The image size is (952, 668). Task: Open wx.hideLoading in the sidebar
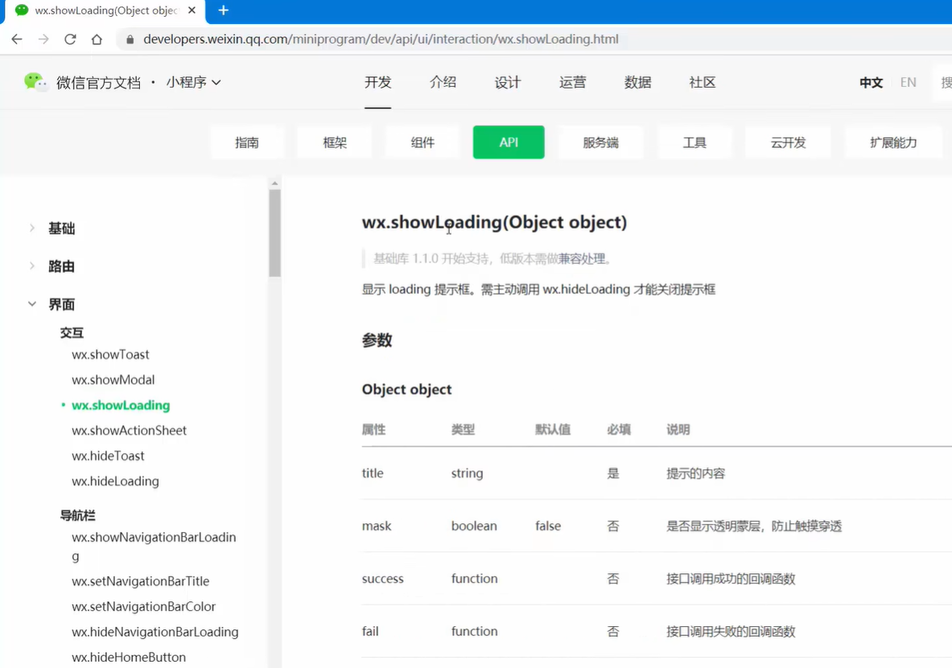pyautogui.click(x=115, y=481)
